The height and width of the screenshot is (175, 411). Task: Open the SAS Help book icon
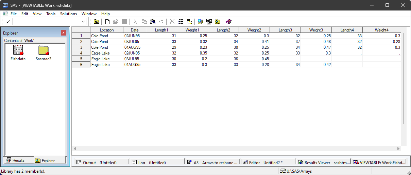click(x=228, y=22)
